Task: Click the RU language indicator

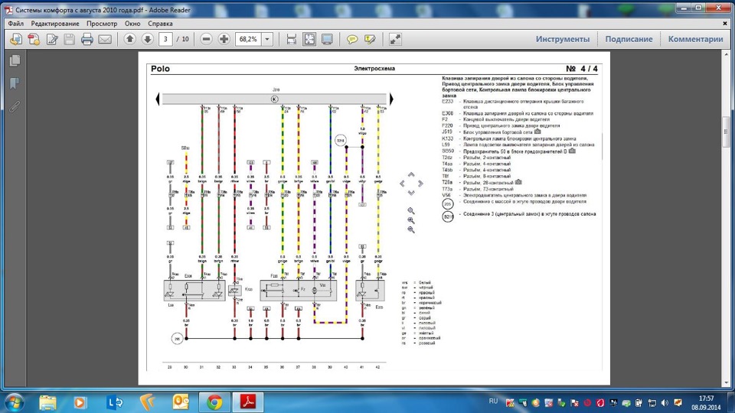Action: click(493, 402)
